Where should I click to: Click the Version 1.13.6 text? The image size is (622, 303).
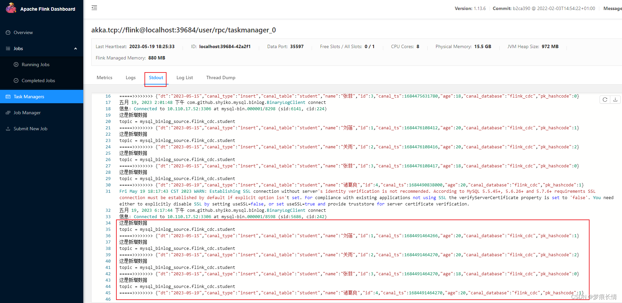pyautogui.click(x=470, y=8)
